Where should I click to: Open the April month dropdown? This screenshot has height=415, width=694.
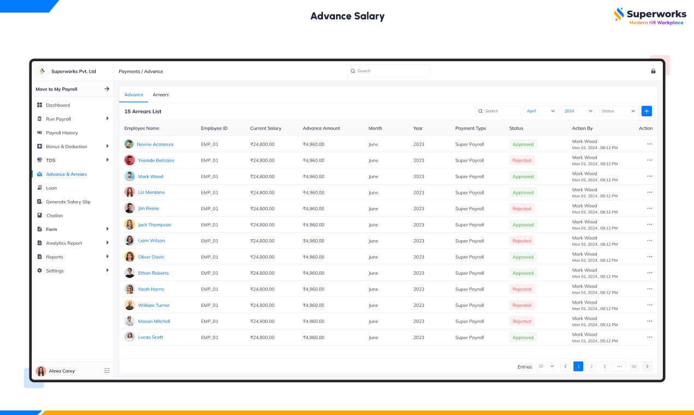[x=540, y=111]
